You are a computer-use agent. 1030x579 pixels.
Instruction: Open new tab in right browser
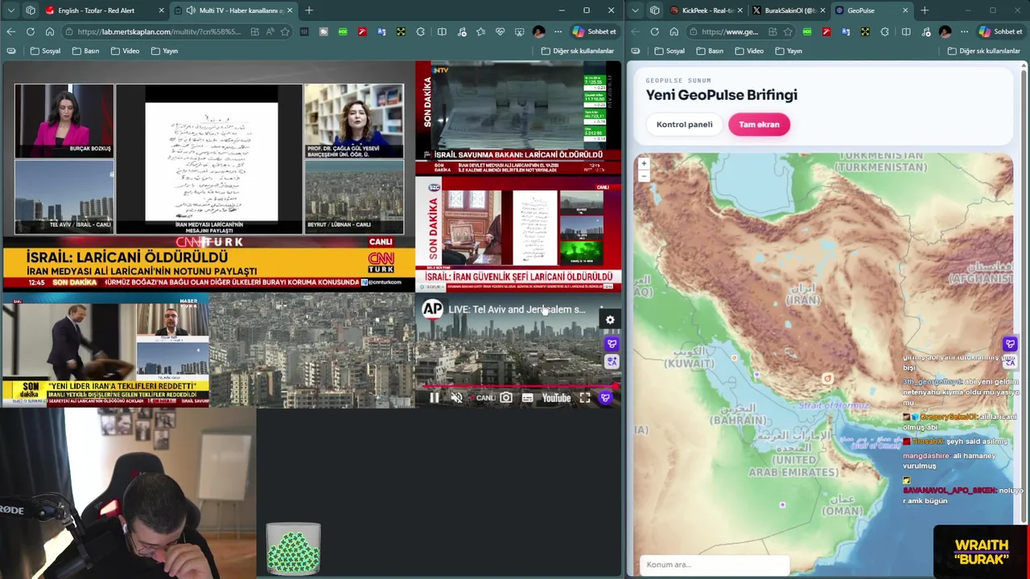point(925,10)
